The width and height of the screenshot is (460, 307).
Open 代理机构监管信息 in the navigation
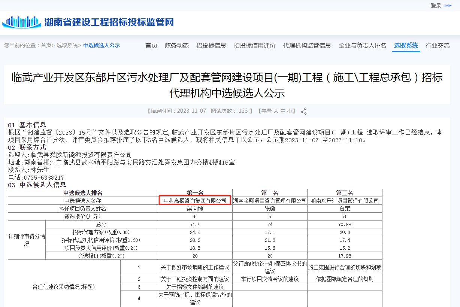click(x=307, y=45)
